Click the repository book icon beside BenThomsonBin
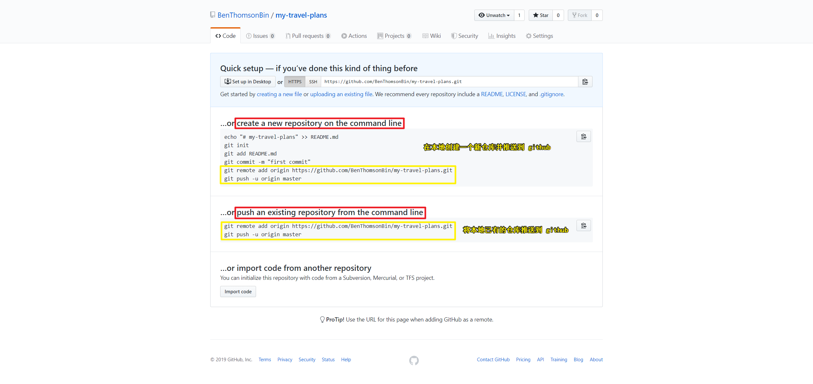The height and width of the screenshot is (384, 813). (212, 15)
